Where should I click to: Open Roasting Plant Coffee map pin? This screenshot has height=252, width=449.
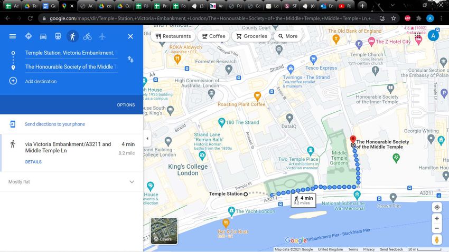(257, 96)
